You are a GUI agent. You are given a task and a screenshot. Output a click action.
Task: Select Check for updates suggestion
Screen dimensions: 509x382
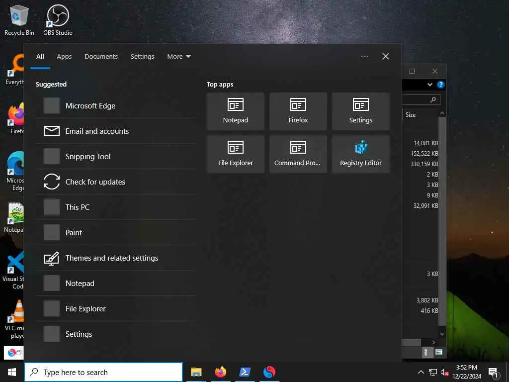click(115, 182)
